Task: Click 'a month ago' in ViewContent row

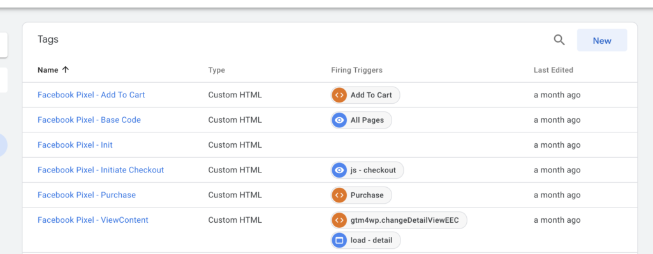Action: pyautogui.click(x=557, y=220)
